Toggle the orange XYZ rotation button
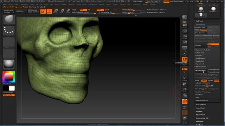The width and height of the screenshot is (225, 126). click(185, 69)
